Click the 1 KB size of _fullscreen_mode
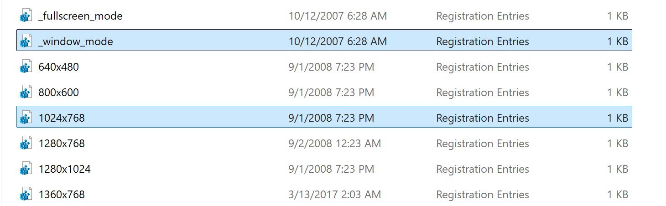 click(x=618, y=16)
